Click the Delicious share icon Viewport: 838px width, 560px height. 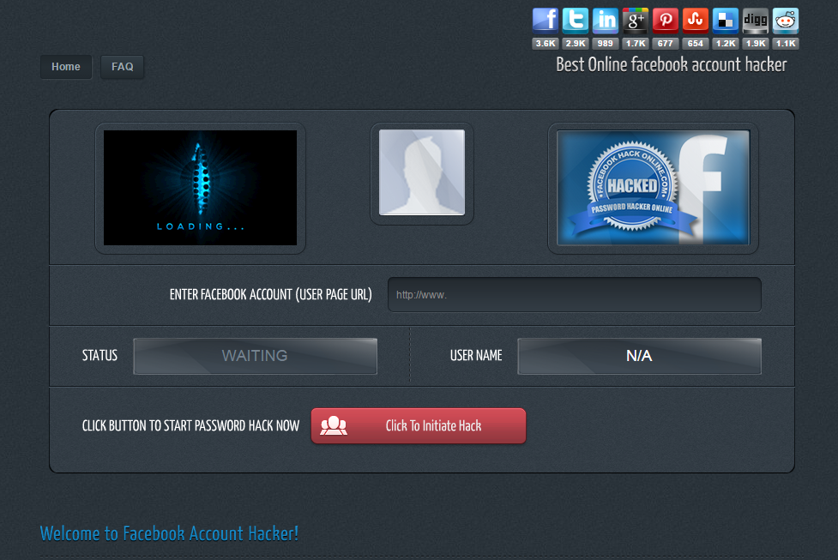[x=726, y=21]
